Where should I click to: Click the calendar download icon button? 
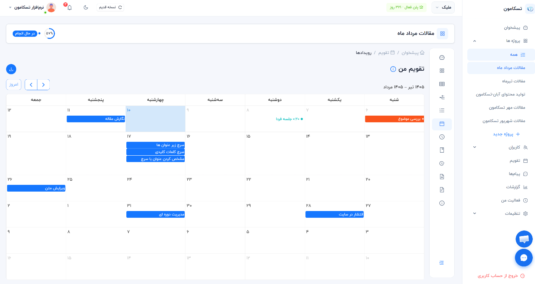pos(11,69)
